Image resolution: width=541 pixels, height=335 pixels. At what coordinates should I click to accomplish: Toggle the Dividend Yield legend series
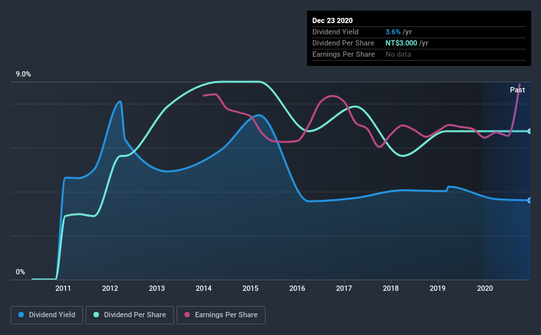coord(47,315)
